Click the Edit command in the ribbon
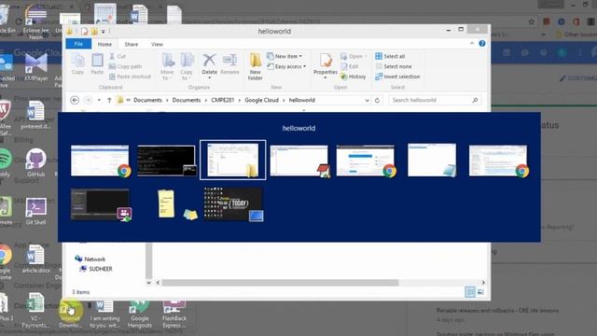This screenshot has width=597, height=336. coord(350,66)
